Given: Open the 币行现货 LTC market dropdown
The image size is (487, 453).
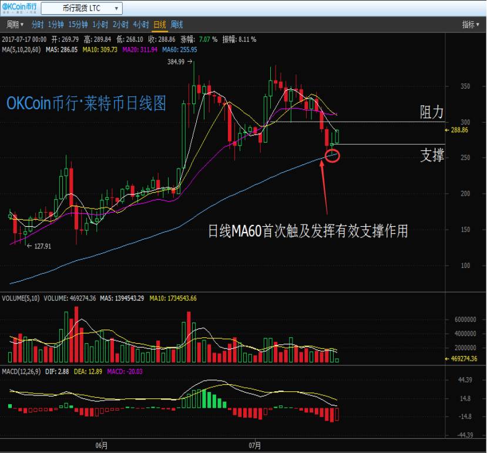Looking at the screenshot, I should point(82,8).
